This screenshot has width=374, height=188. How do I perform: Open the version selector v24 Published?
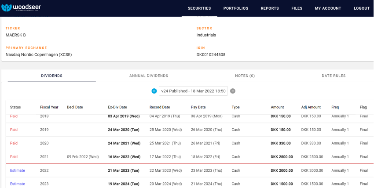(x=193, y=91)
